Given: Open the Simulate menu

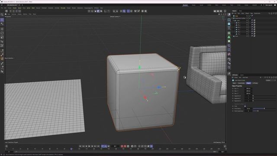Looking at the screenshot, I should click(x=63, y=8).
